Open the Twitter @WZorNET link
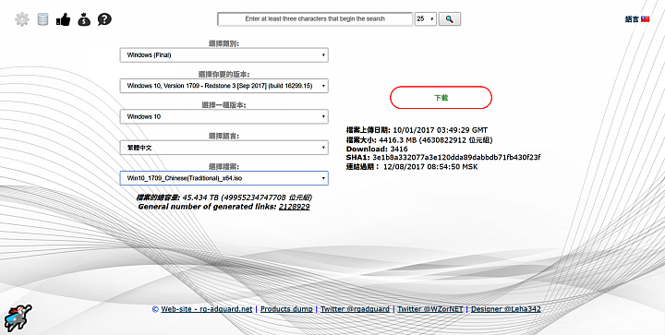This screenshot has height=335, width=665. point(430,309)
